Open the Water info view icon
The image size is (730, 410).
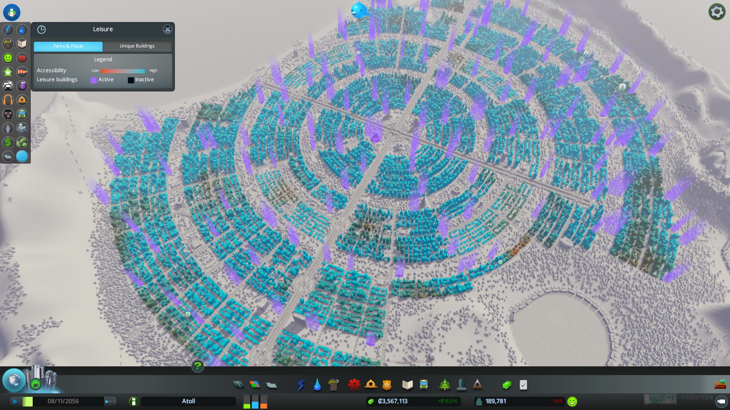pyautogui.click(x=22, y=30)
